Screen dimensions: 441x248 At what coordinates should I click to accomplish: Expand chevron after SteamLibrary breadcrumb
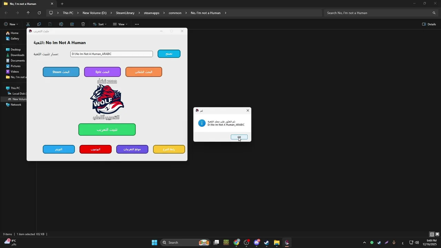click(x=139, y=13)
